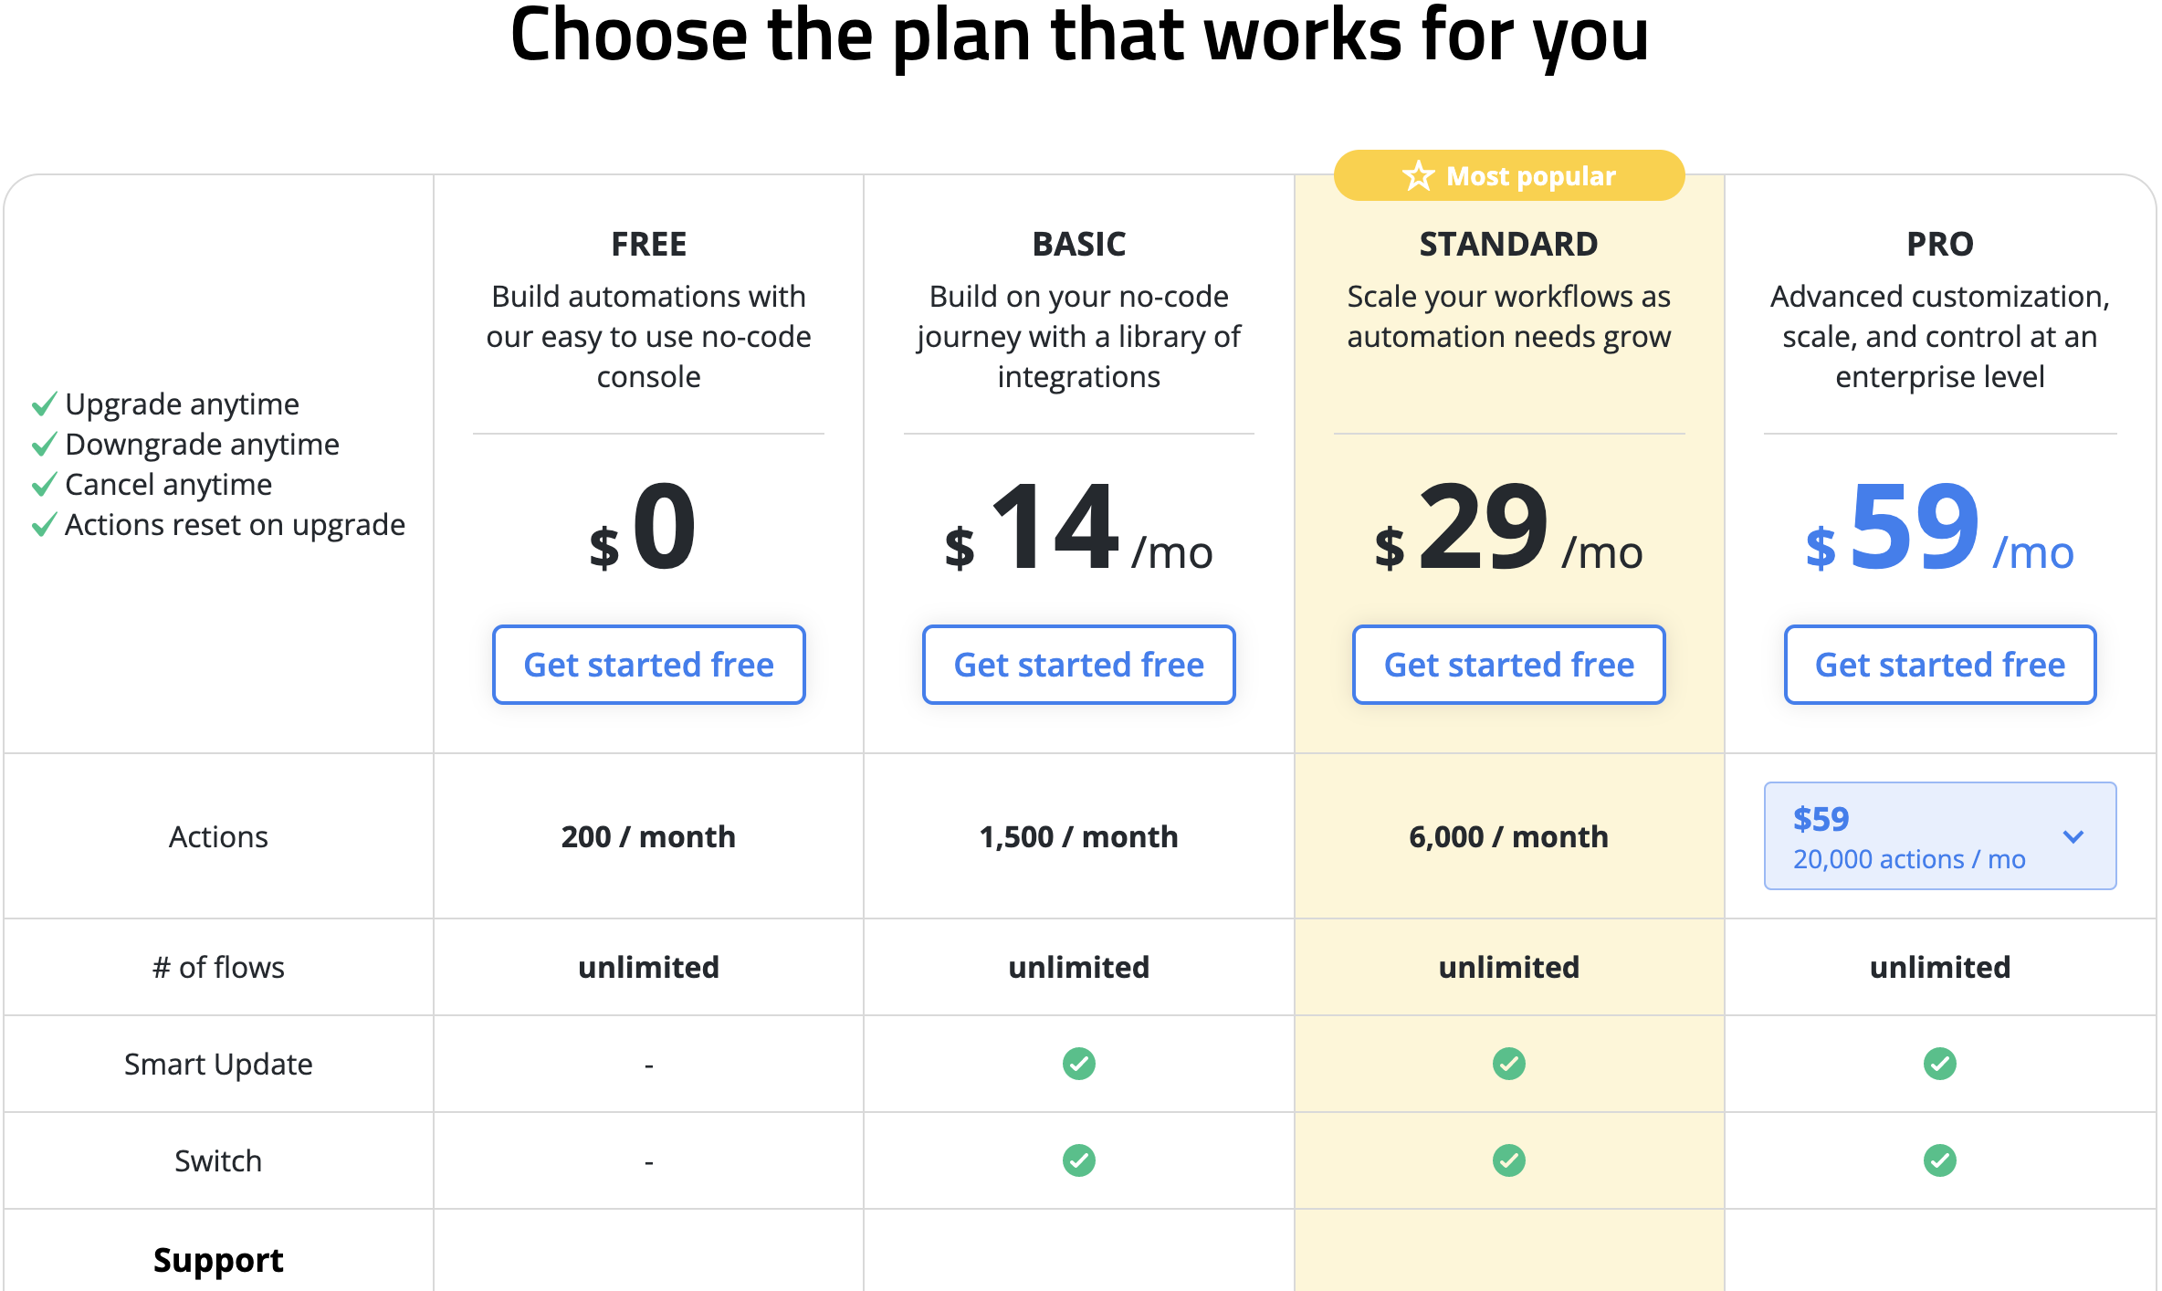Image resolution: width=2162 pixels, height=1291 pixels.
Task: Select Get started free under Free plan
Action: coord(648,664)
